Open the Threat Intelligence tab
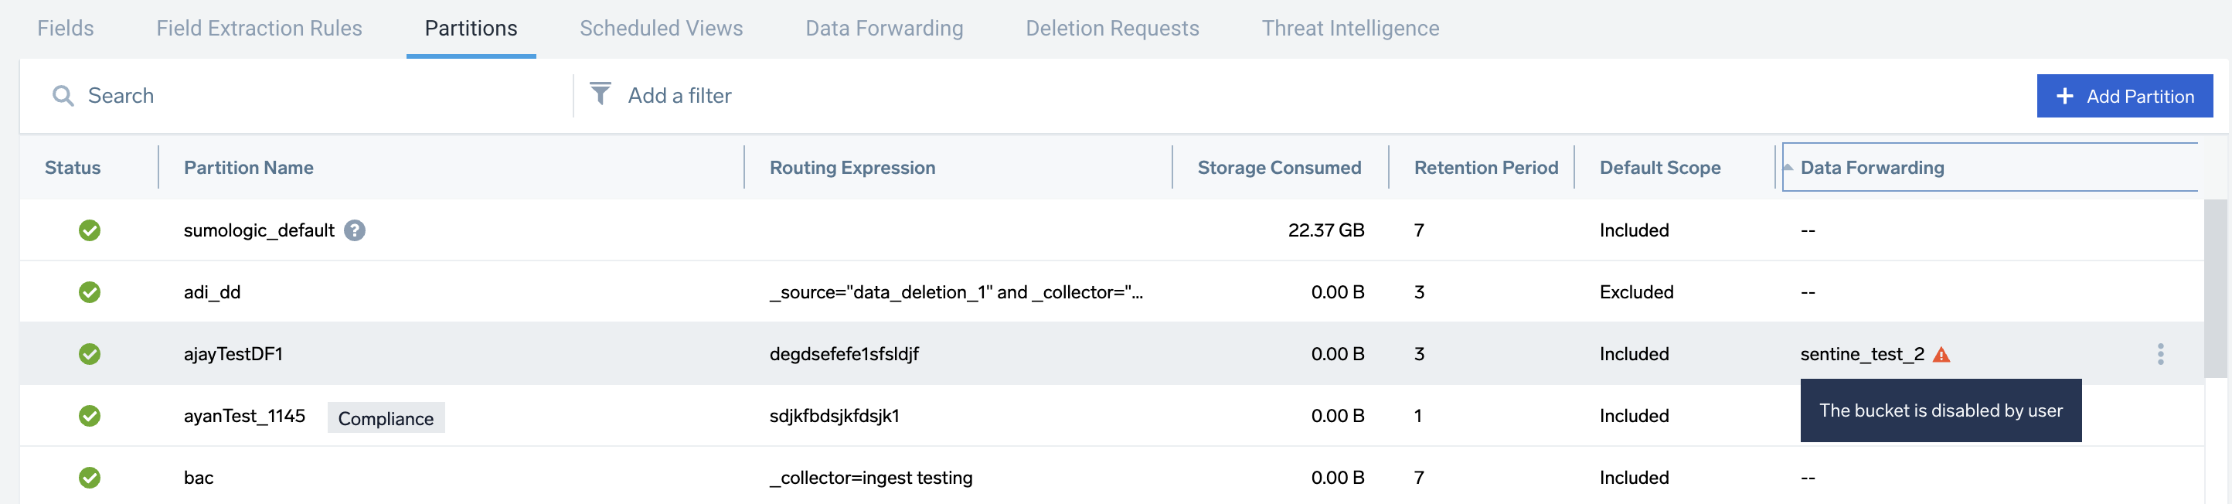This screenshot has width=2232, height=504. 1350,28
